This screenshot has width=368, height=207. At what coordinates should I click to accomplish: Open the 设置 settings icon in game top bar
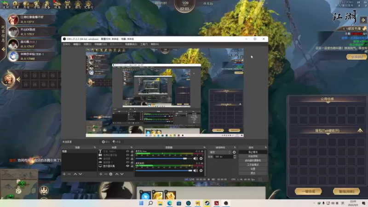coord(16,4)
